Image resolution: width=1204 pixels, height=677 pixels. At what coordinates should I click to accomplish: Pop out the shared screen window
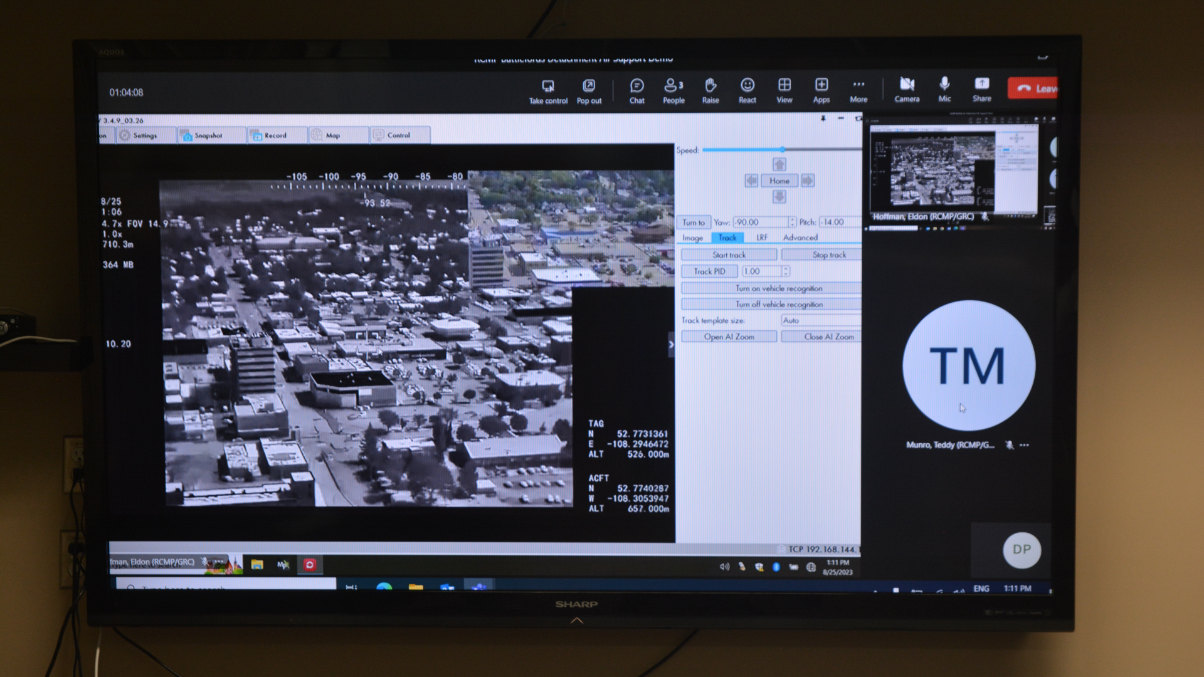point(588,86)
